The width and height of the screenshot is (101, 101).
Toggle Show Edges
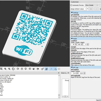click(x=59, y=69)
